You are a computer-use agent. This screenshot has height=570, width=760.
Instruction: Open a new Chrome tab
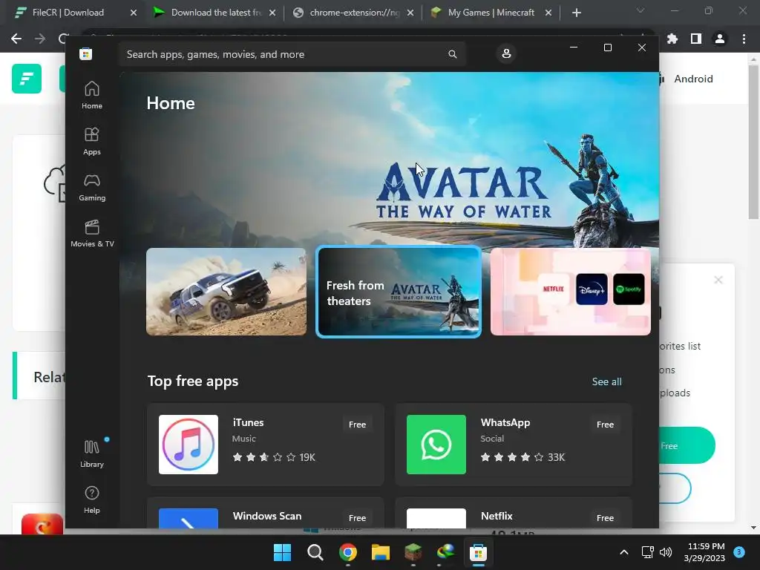click(x=576, y=13)
